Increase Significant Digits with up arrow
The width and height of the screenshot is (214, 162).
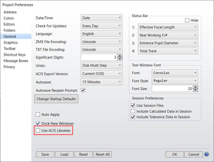(120, 56)
